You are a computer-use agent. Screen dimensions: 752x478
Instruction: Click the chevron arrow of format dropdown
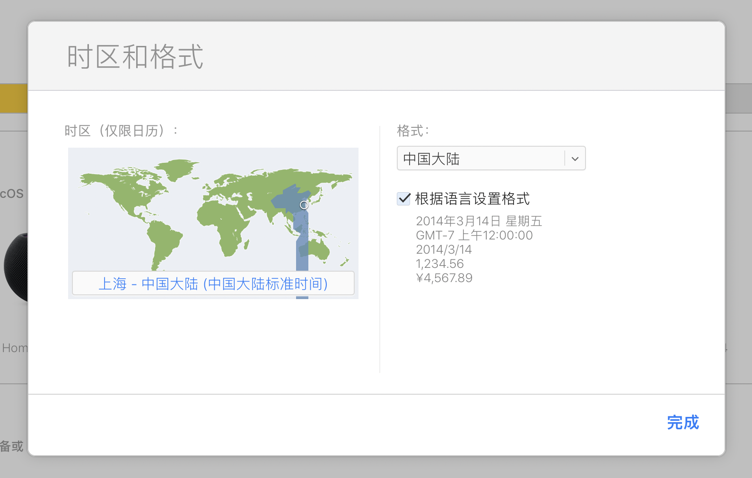click(575, 159)
